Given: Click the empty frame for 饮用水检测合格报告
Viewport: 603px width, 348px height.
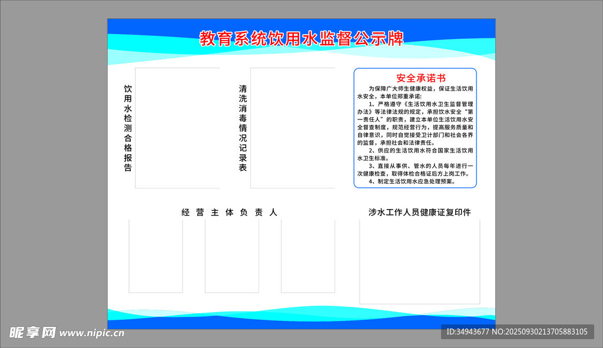Looking at the screenshot, I should (x=177, y=128).
